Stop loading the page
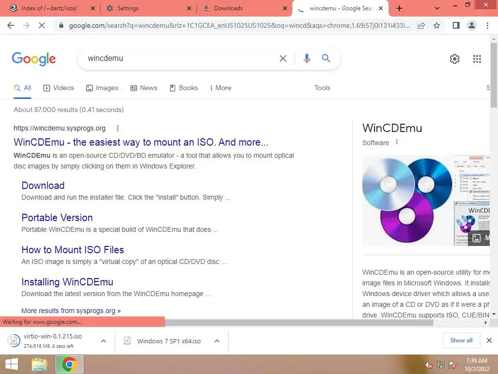The image size is (498, 374). [x=42, y=25]
